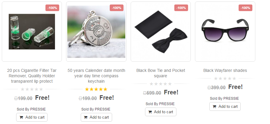Open the black wayfarer sunglasses image

225,30
